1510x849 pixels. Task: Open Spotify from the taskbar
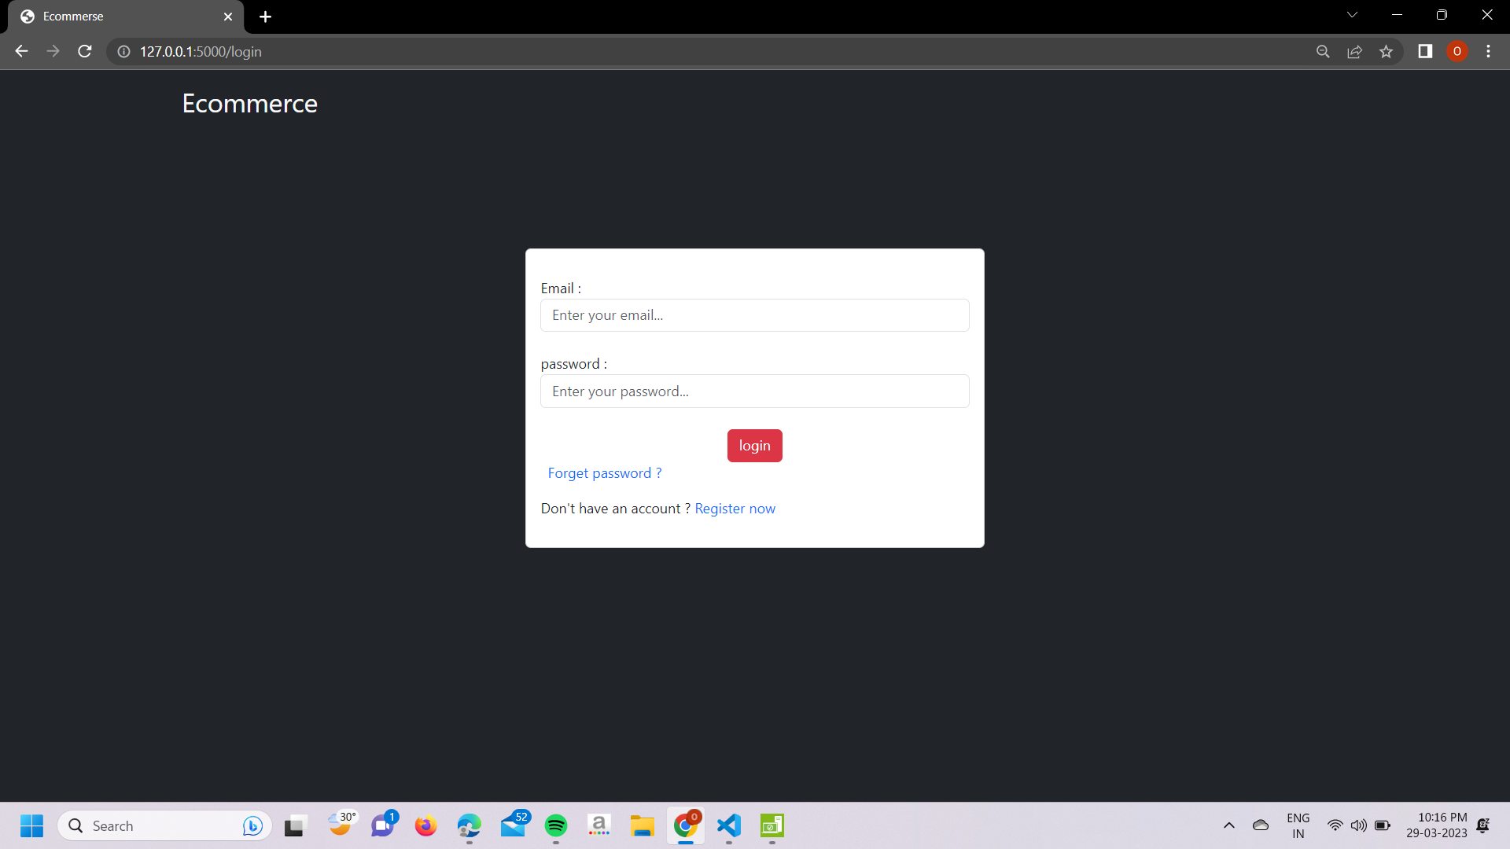556,825
